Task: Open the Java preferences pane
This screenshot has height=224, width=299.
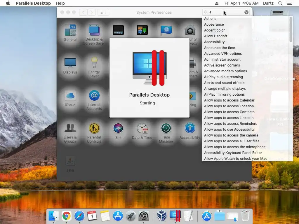Action: (x=70, y=164)
